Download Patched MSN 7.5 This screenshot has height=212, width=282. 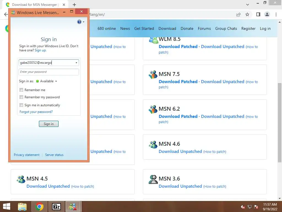(178, 82)
